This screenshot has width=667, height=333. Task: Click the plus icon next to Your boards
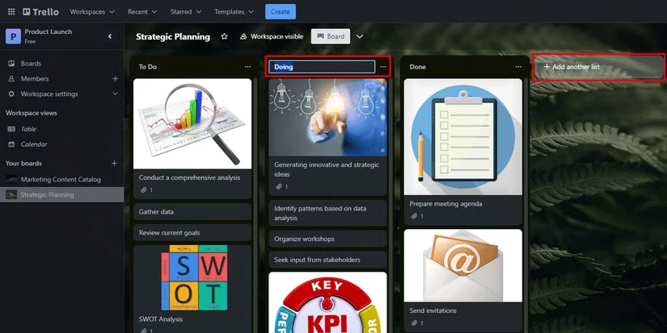point(115,164)
